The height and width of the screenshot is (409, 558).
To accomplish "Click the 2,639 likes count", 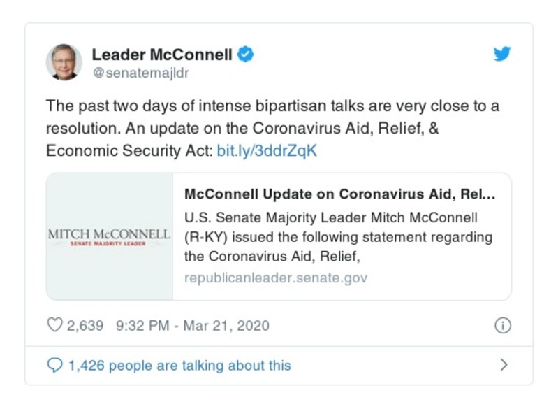I will click(85, 326).
